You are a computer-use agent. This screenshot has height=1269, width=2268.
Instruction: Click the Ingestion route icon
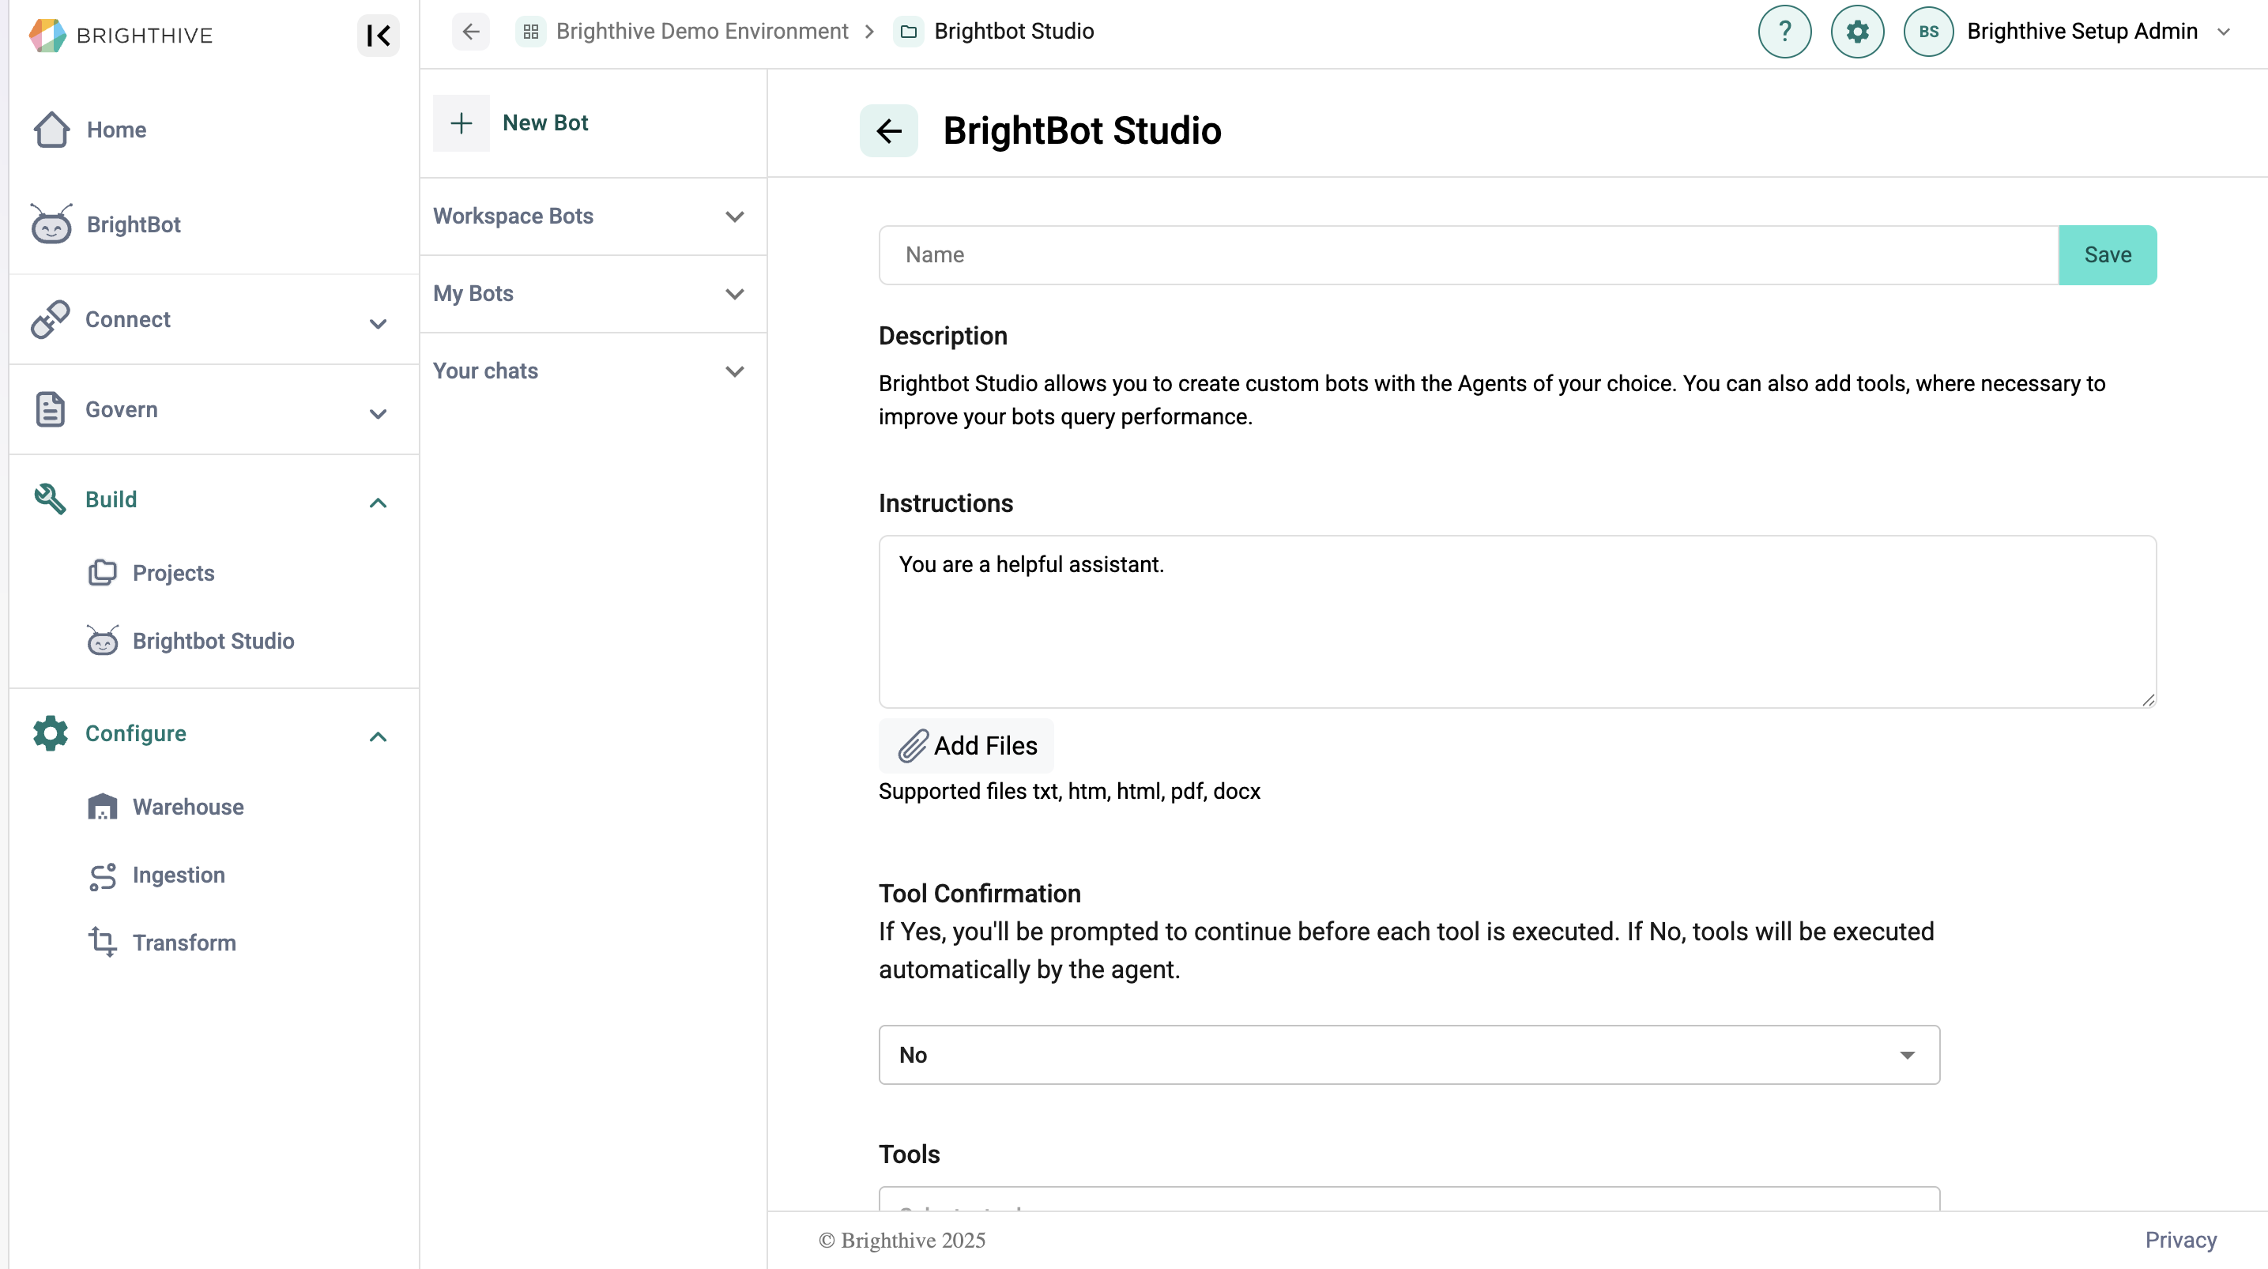[x=102, y=875]
